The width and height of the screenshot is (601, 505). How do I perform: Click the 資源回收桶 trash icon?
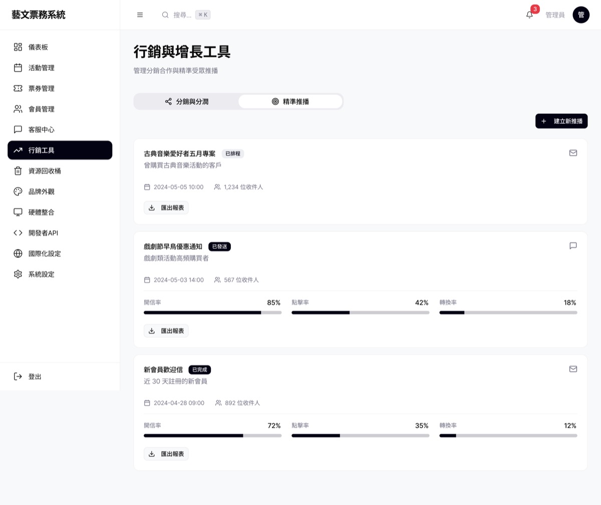pyautogui.click(x=18, y=171)
